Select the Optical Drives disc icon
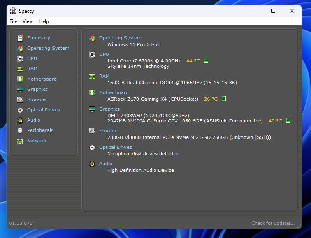The width and height of the screenshot is (311, 238). pos(20,110)
